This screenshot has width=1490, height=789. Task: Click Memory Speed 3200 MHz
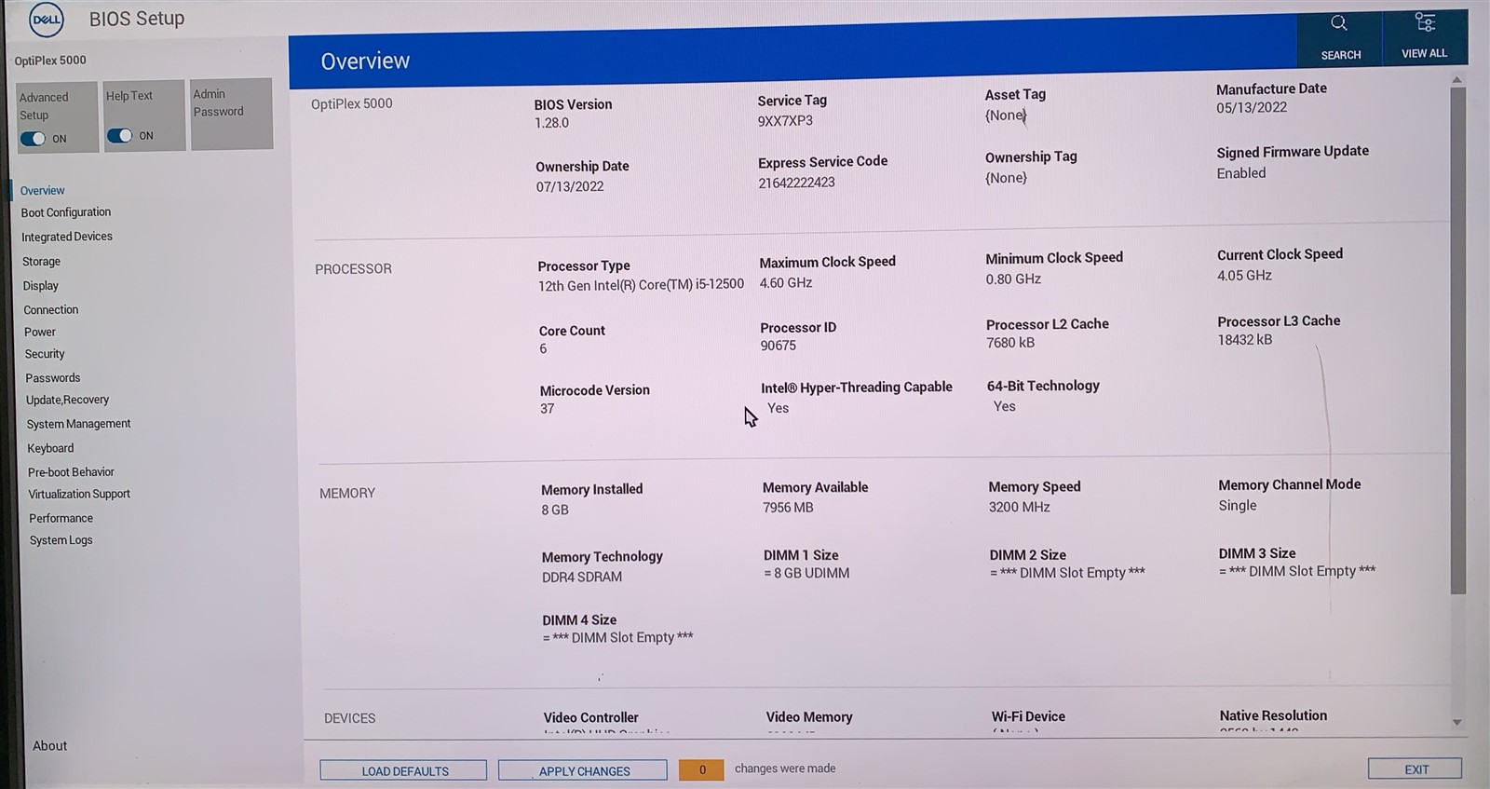point(1019,507)
